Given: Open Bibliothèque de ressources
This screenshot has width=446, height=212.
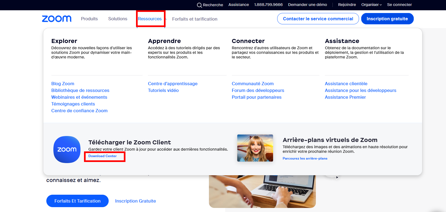Looking at the screenshot, I should (x=80, y=90).
